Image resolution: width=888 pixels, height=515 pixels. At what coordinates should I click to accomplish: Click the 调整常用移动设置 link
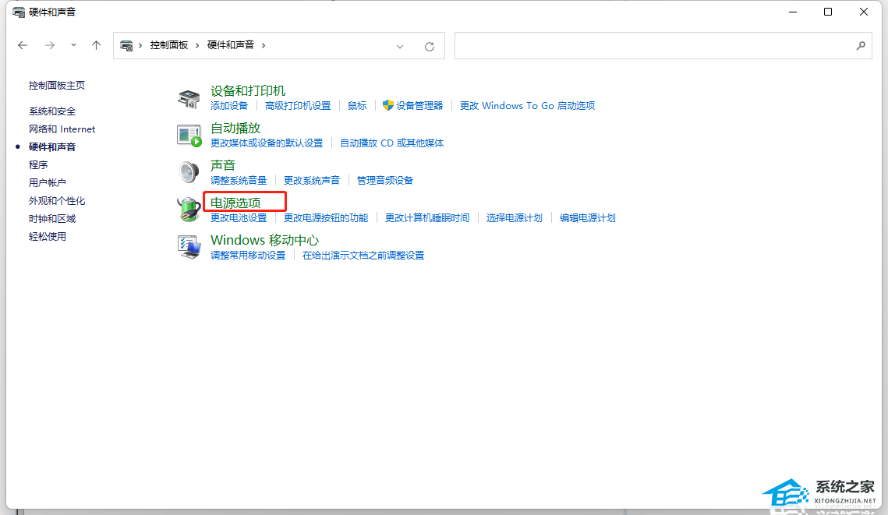(x=248, y=256)
